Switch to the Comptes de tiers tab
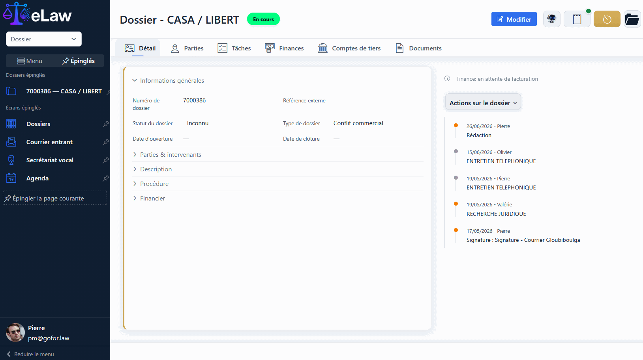This screenshot has height=360, width=643. point(349,48)
